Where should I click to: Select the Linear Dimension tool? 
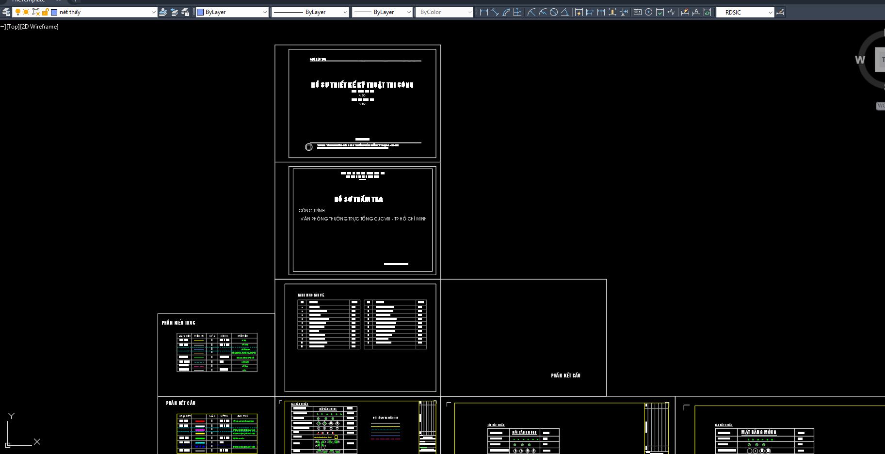click(484, 12)
